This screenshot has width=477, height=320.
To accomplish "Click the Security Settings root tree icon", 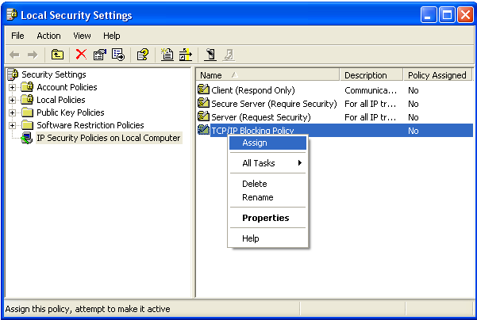I will click(13, 74).
